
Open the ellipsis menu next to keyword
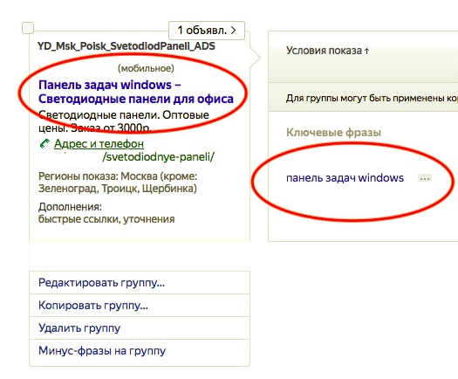[425, 178]
